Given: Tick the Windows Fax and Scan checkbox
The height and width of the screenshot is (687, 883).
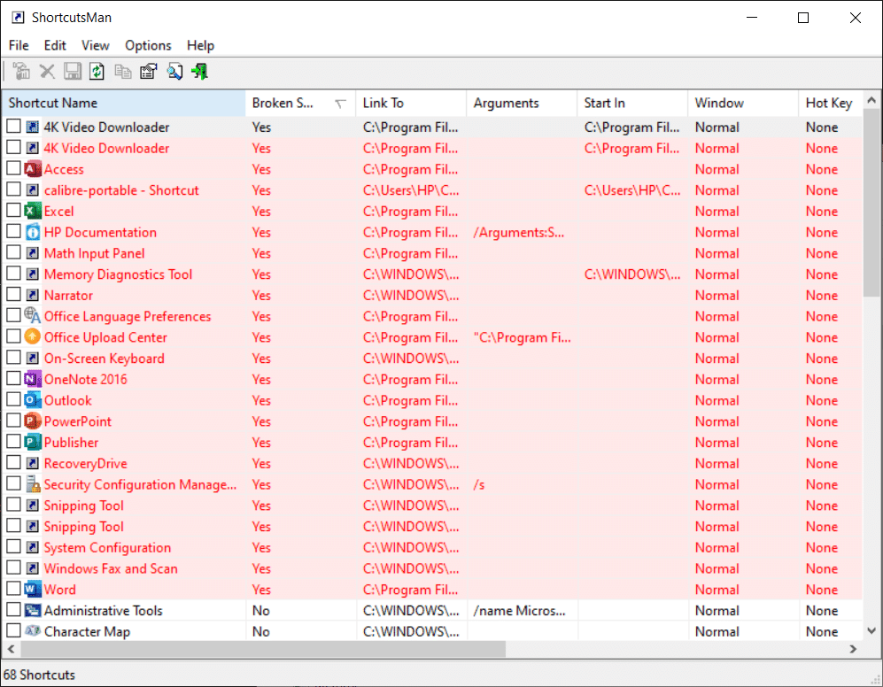Looking at the screenshot, I should pos(13,567).
